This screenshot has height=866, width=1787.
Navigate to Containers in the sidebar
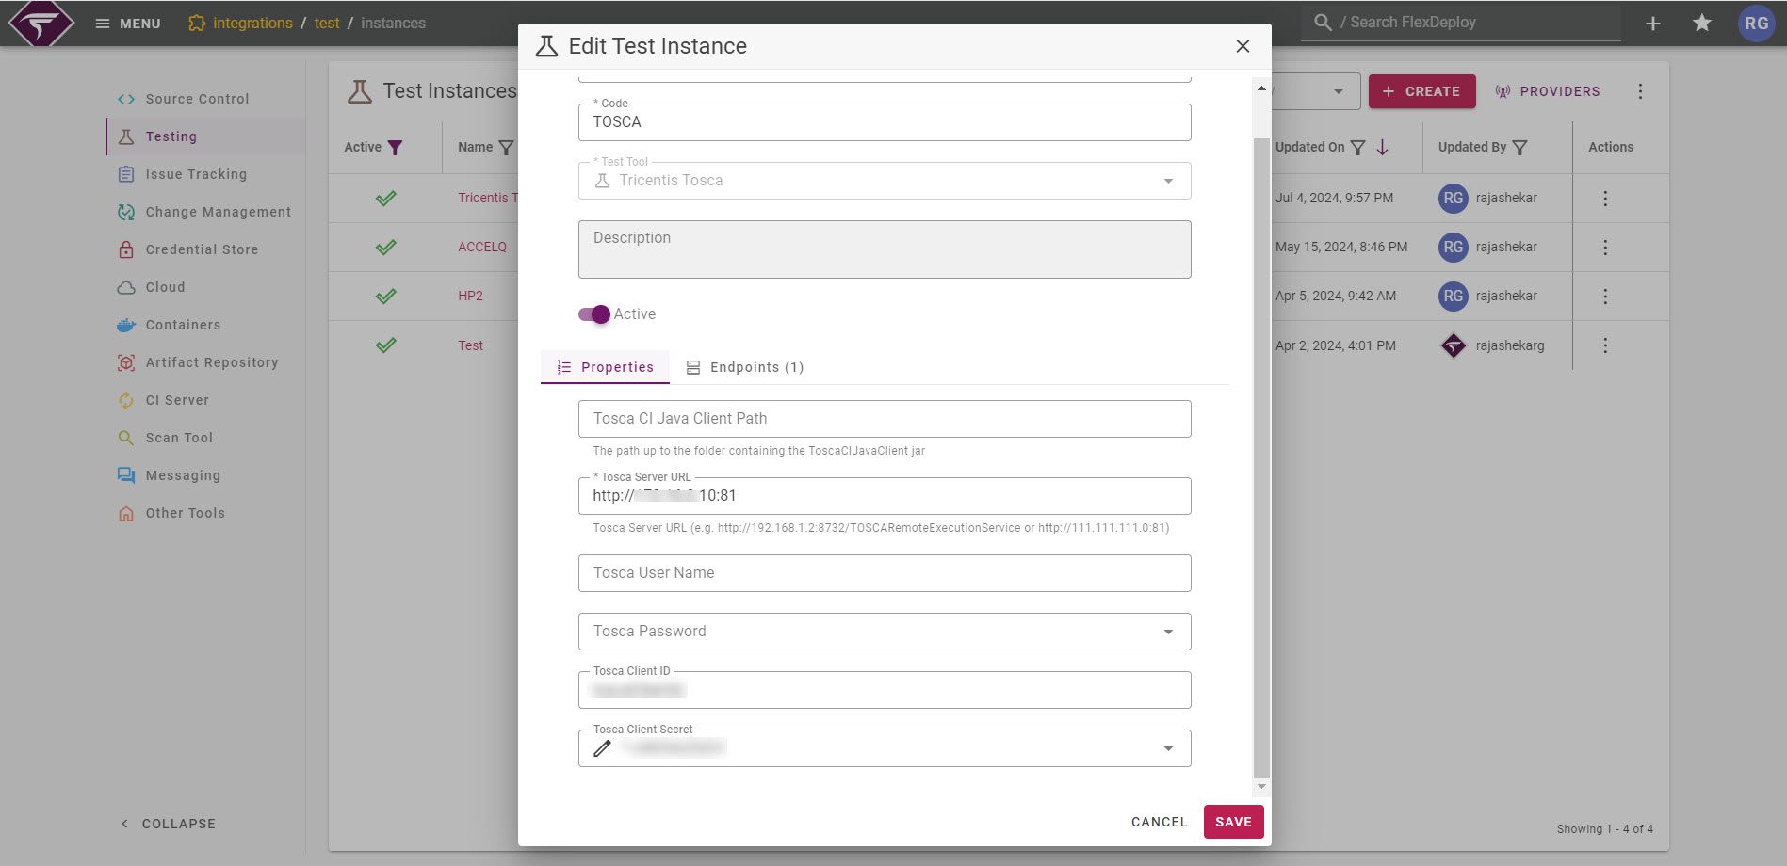point(183,324)
